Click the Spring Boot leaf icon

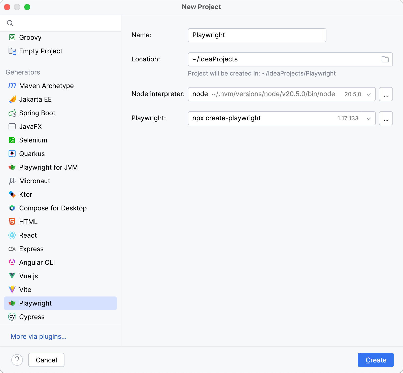pyautogui.click(x=12, y=113)
